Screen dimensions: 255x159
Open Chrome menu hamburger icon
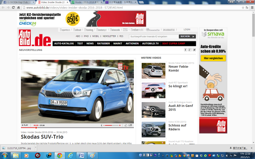252,8
